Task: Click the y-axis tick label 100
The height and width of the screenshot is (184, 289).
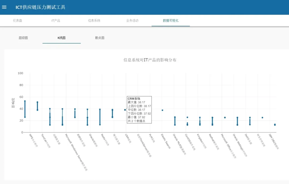Action: pos(20,73)
